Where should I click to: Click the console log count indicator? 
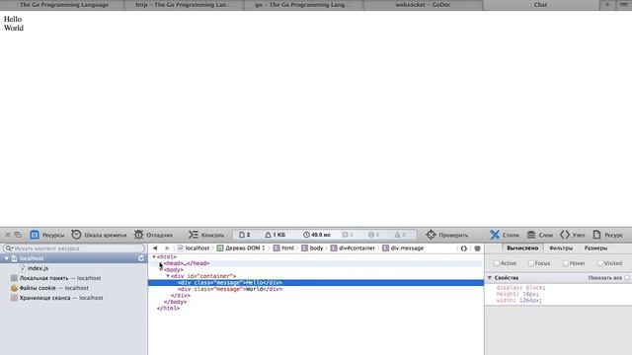tap(348, 235)
